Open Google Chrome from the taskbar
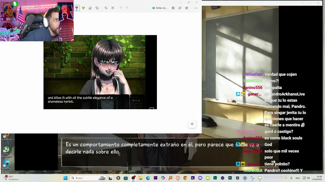325x182 pixels. click(185, 178)
